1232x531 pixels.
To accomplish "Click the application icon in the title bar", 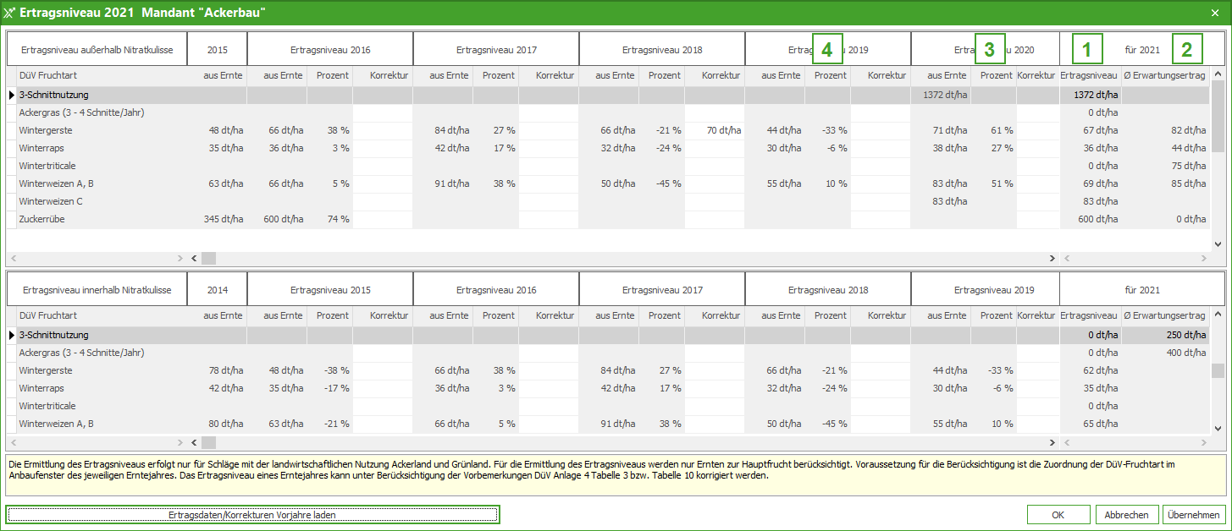I will coord(10,12).
